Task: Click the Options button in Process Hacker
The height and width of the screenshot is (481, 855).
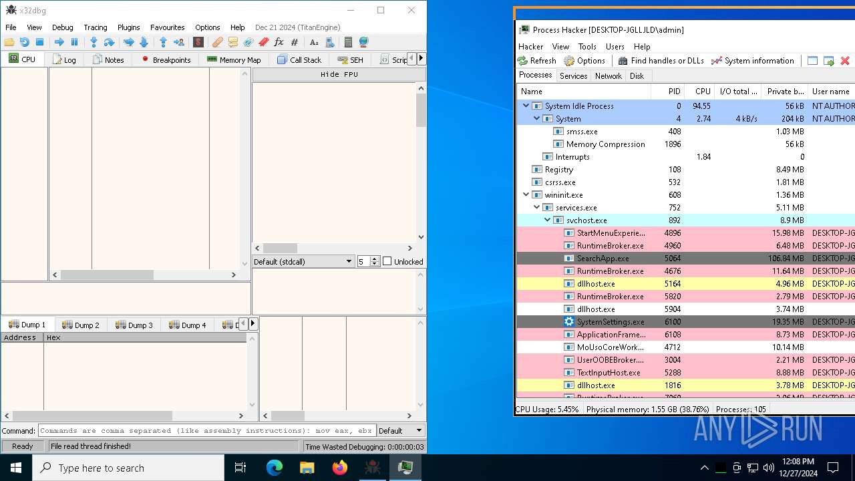Action: pyautogui.click(x=584, y=60)
